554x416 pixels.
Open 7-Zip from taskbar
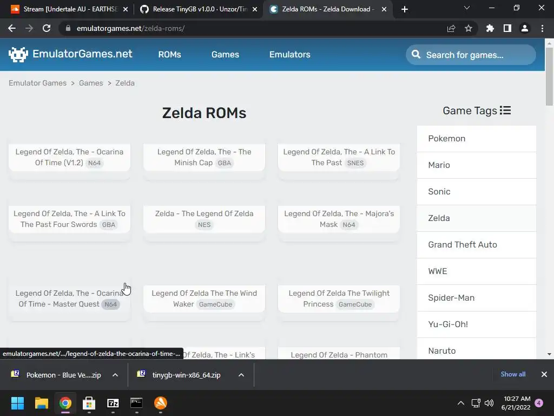pyautogui.click(x=113, y=403)
